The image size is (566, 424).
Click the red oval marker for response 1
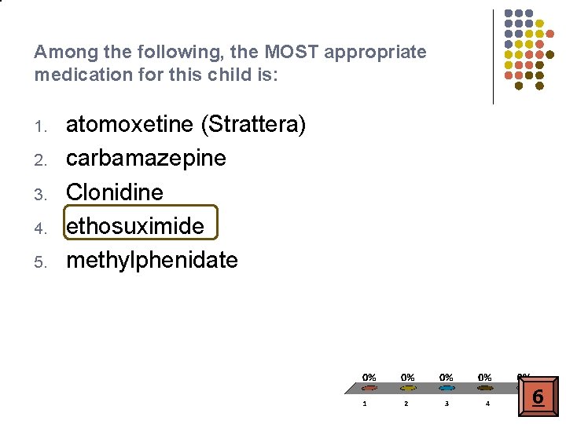click(x=369, y=388)
